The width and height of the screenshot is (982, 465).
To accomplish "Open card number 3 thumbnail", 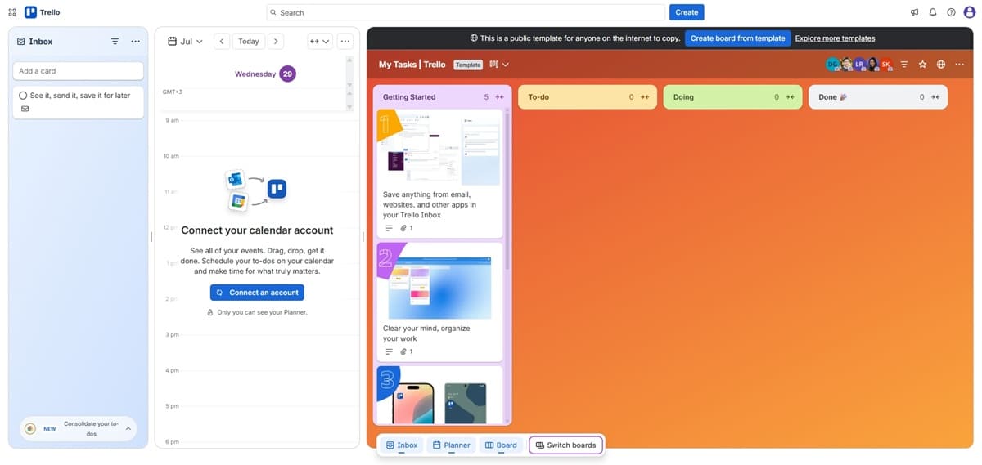I will 439,395.
